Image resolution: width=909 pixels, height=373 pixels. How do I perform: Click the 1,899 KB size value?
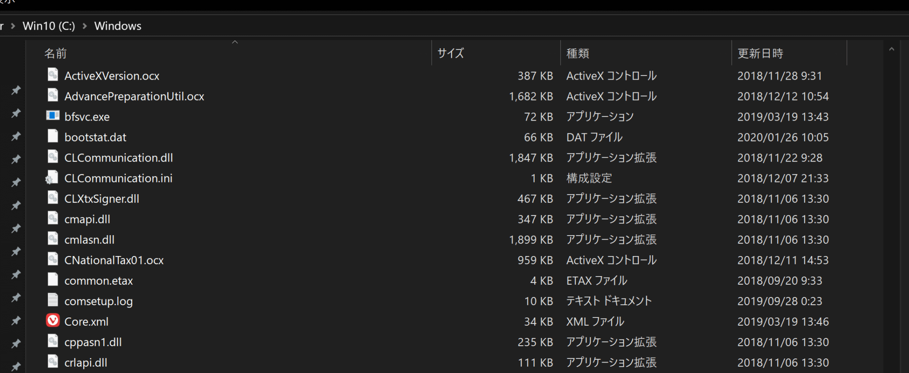(x=531, y=240)
